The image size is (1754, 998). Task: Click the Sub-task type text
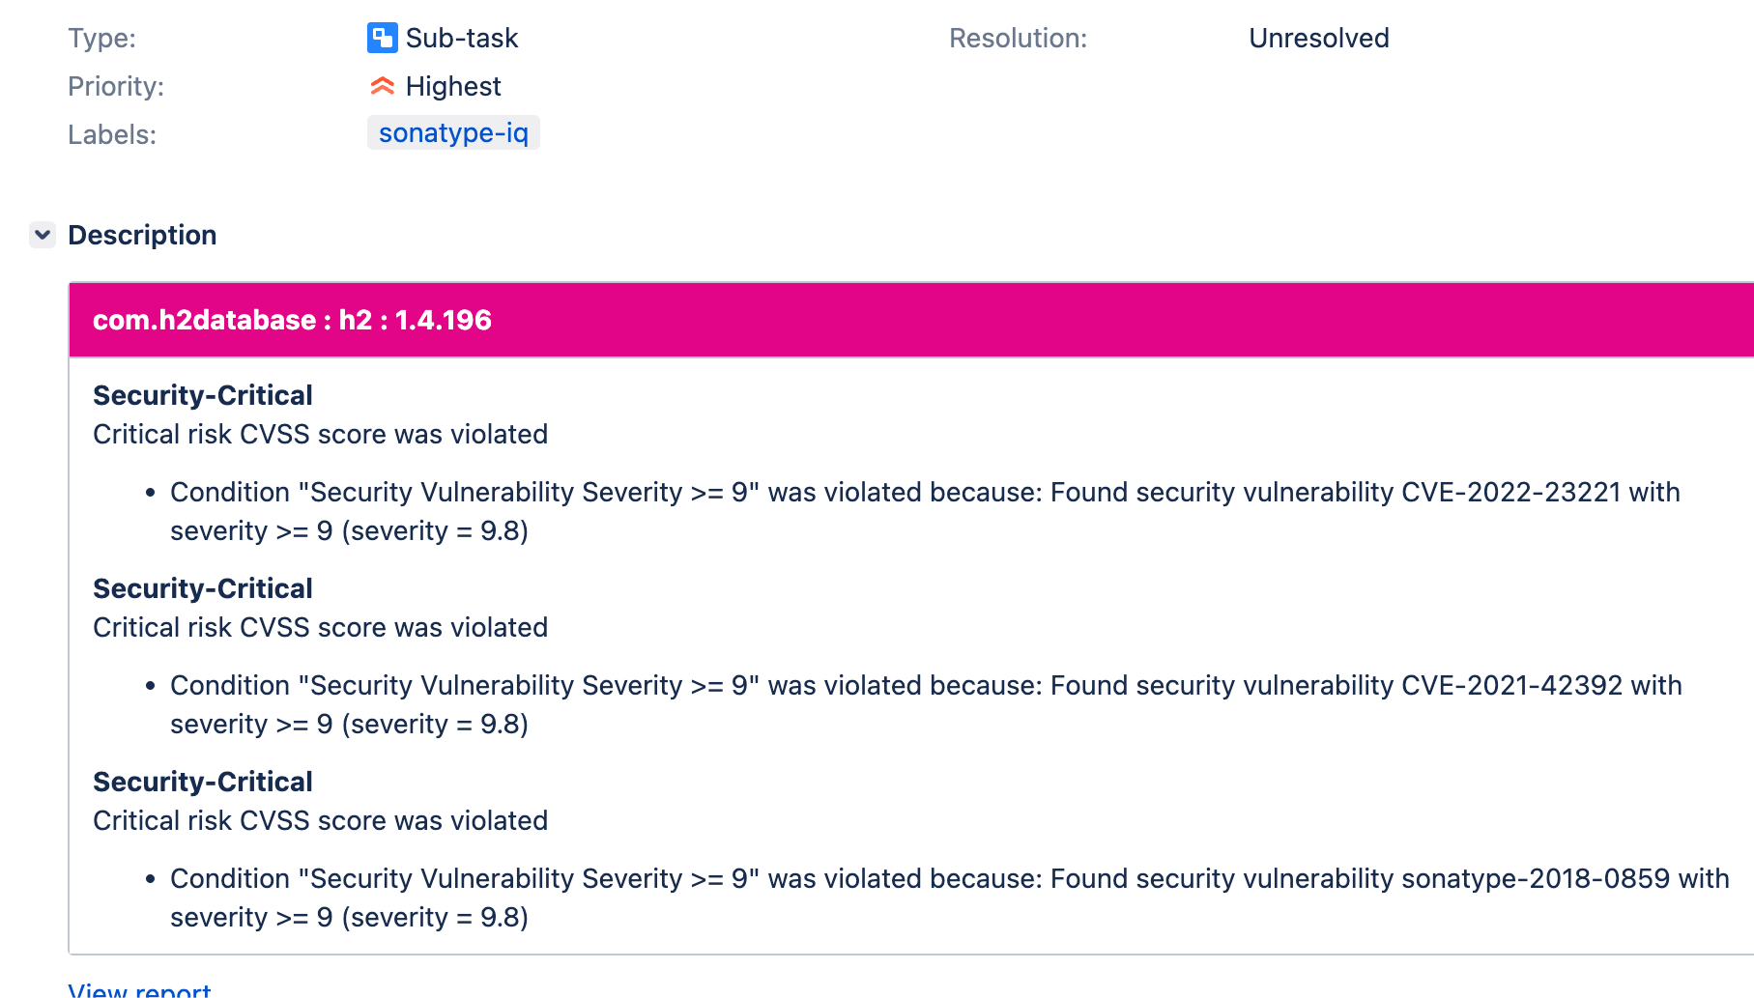click(x=462, y=38)
